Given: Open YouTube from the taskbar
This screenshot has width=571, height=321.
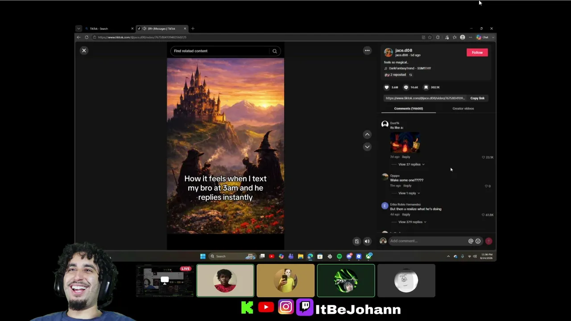Looking at the screenshot, I should click(x=271, y=256).
